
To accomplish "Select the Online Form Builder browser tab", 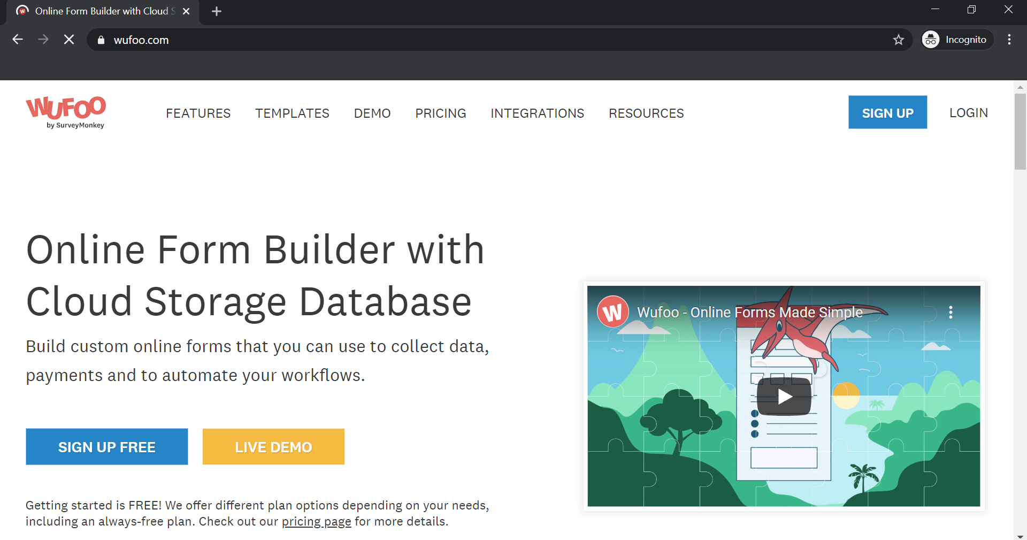I will coord(103,11).
